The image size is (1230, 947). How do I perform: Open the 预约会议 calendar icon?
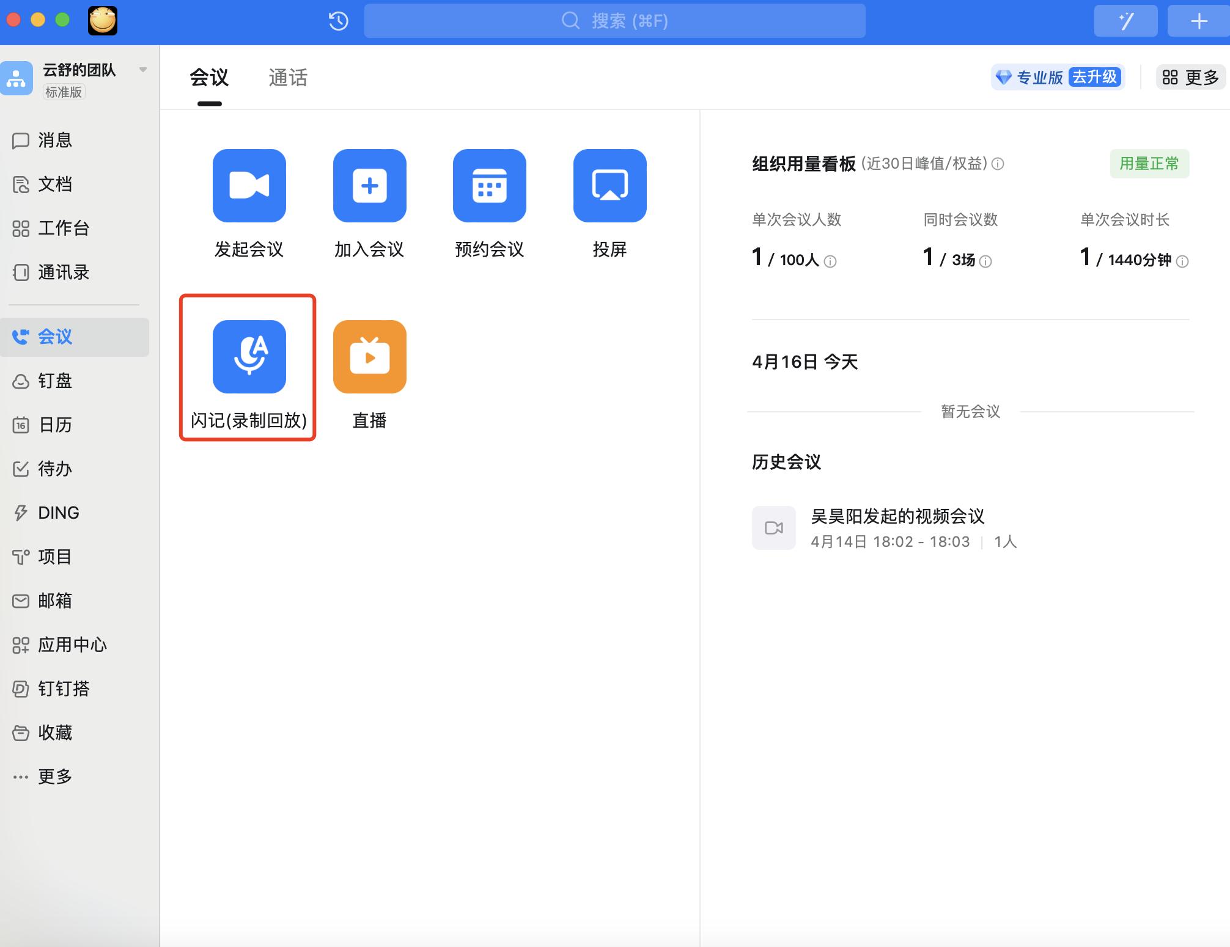(x=490, y=186)
